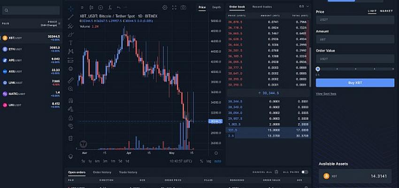Open the chart interval D dropdown
This screenshot has width=399, height=188.
pos(82,8)
